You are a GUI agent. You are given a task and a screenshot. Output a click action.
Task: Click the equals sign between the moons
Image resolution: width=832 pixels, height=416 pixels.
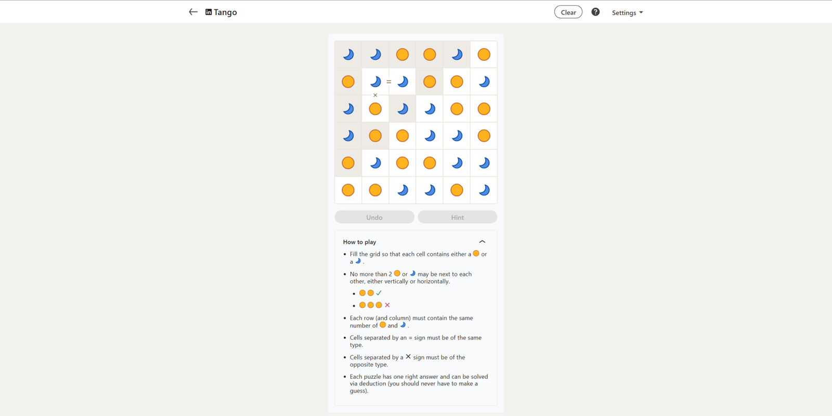pyautogui.click(x=389, y=82)
